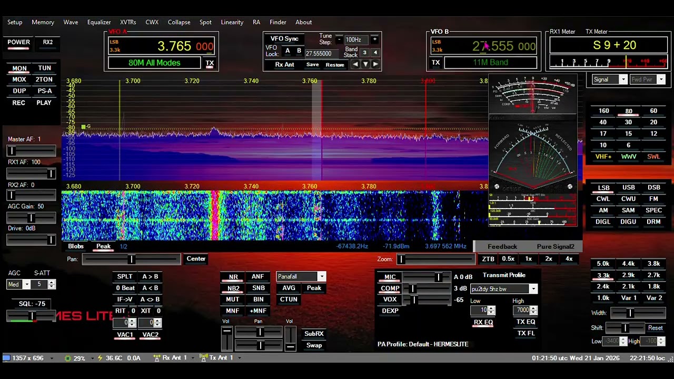Toggle the COMP compressor button
This screenshot has height=379, width=674.
click(390, 288)
